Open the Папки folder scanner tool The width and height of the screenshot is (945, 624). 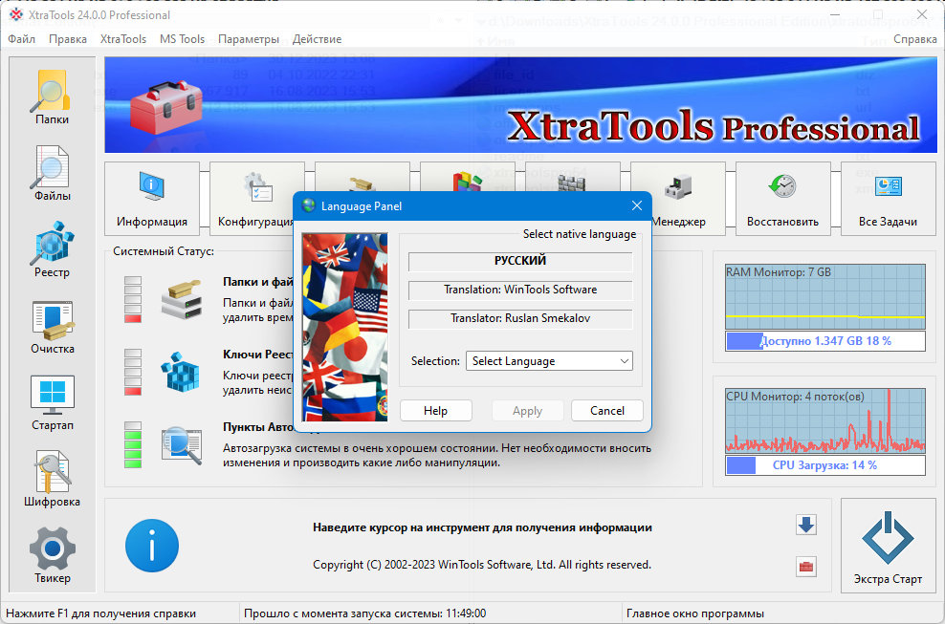click(x=52, y=97)
